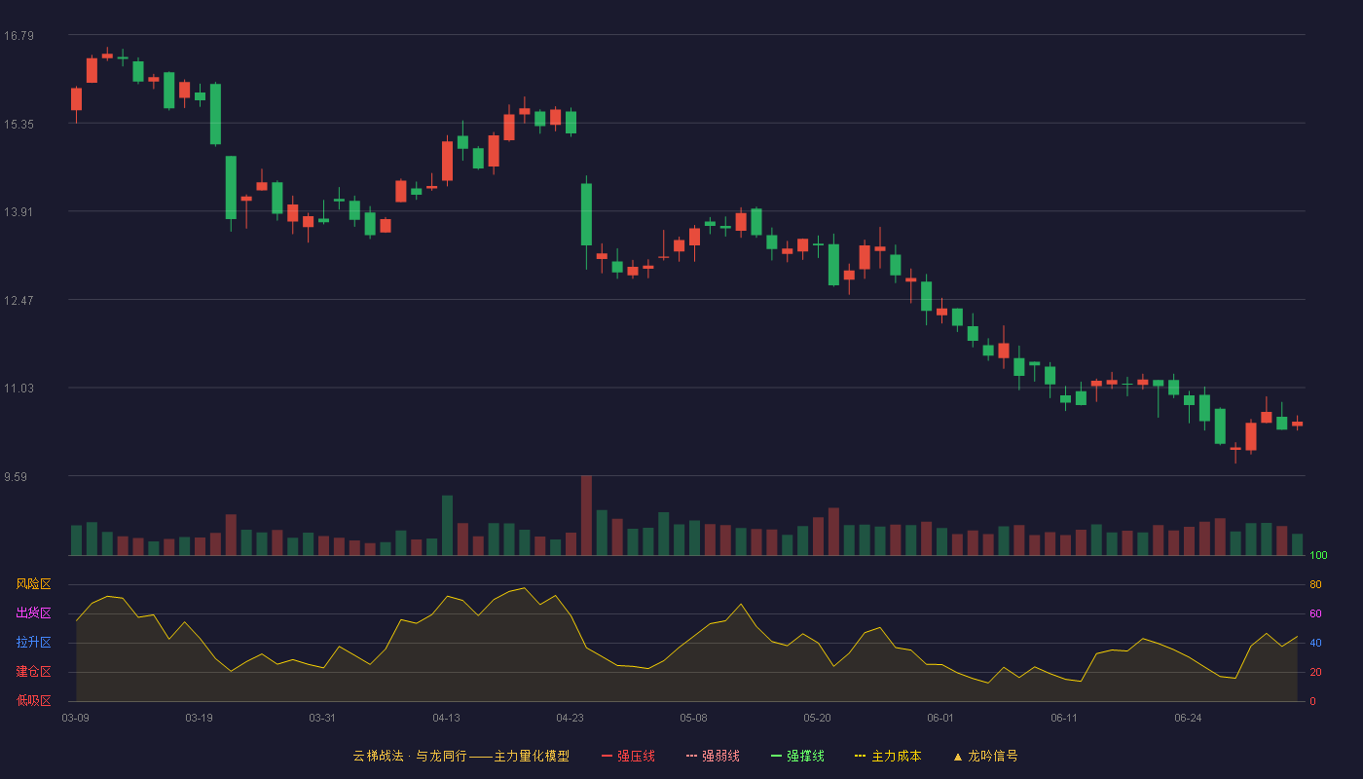Click the 05-20 date label
Image resolution: width=1363 pixels, height=779 pixels.
[x=817, y=718]
